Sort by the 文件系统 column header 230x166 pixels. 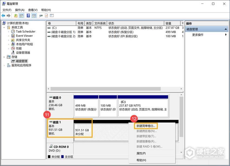click(x=100, y=23)
